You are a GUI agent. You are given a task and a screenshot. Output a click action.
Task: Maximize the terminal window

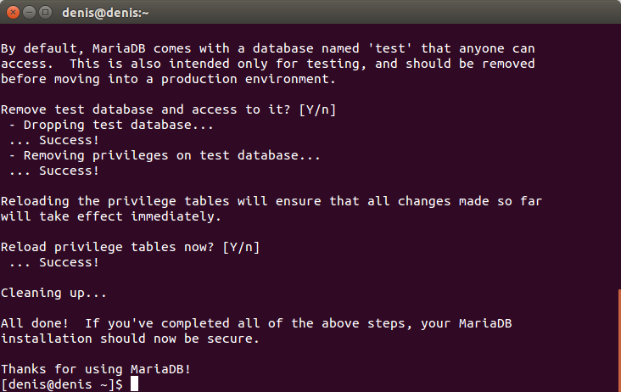tap(46, 13)
